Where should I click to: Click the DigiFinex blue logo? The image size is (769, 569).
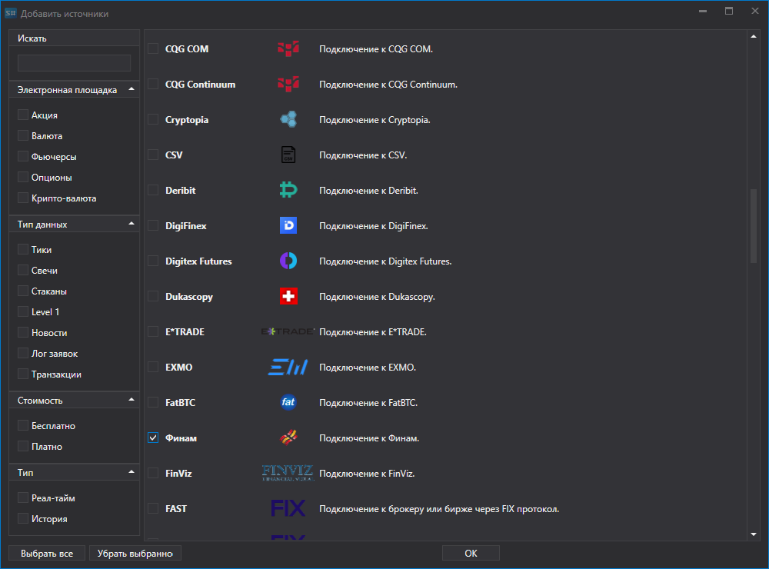click(288, 225)
